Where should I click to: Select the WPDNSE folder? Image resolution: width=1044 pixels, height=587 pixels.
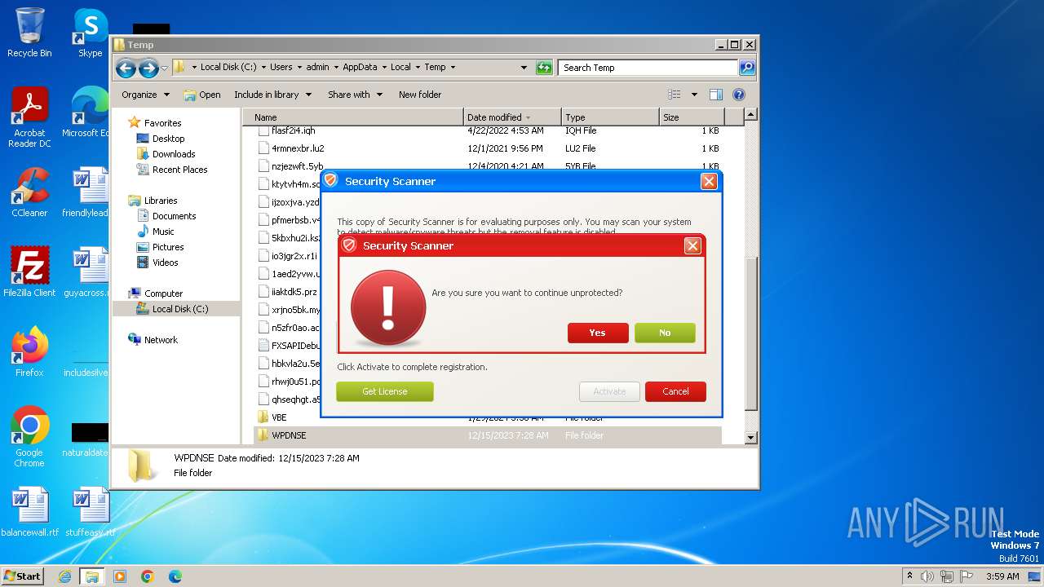[x=488, y=435]
